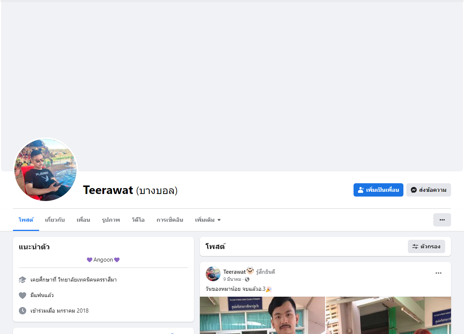Click the วิทยาลัยเทคนิคนครราสีมา school text
The height and width of the screenshot is (334, 464).
[x=87, y=280]
